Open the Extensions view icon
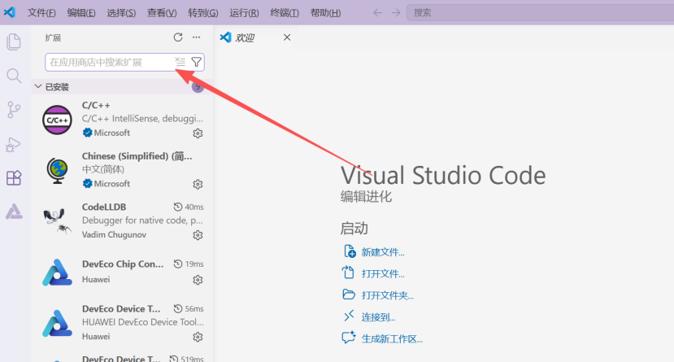 (x=14, y=177)
